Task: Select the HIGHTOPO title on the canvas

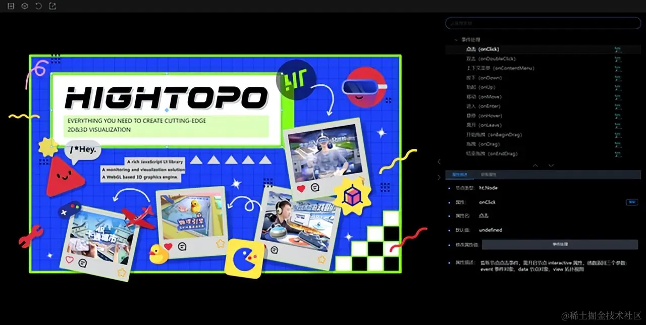Action: point(167,97)
